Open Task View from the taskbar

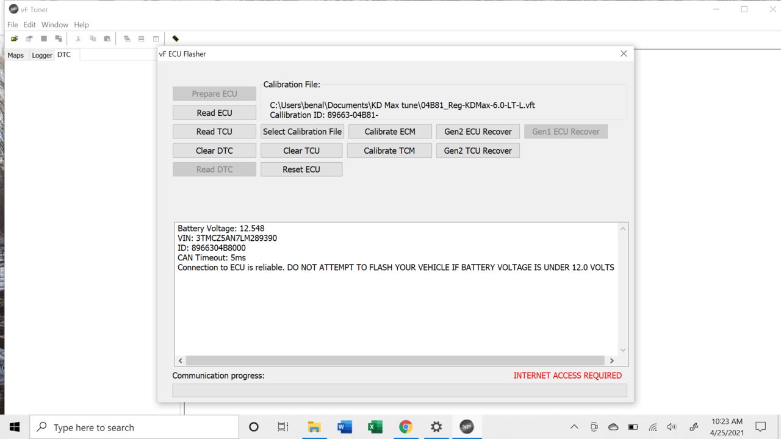tap(283, 427)
